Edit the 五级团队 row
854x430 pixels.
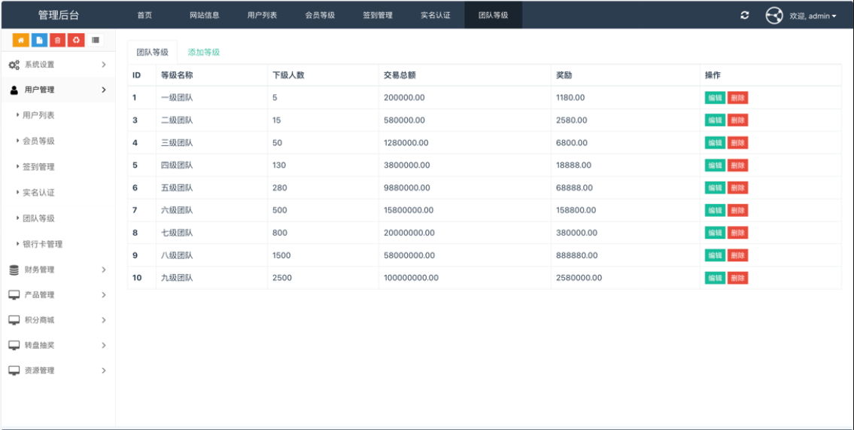click(x=715, y=188)
